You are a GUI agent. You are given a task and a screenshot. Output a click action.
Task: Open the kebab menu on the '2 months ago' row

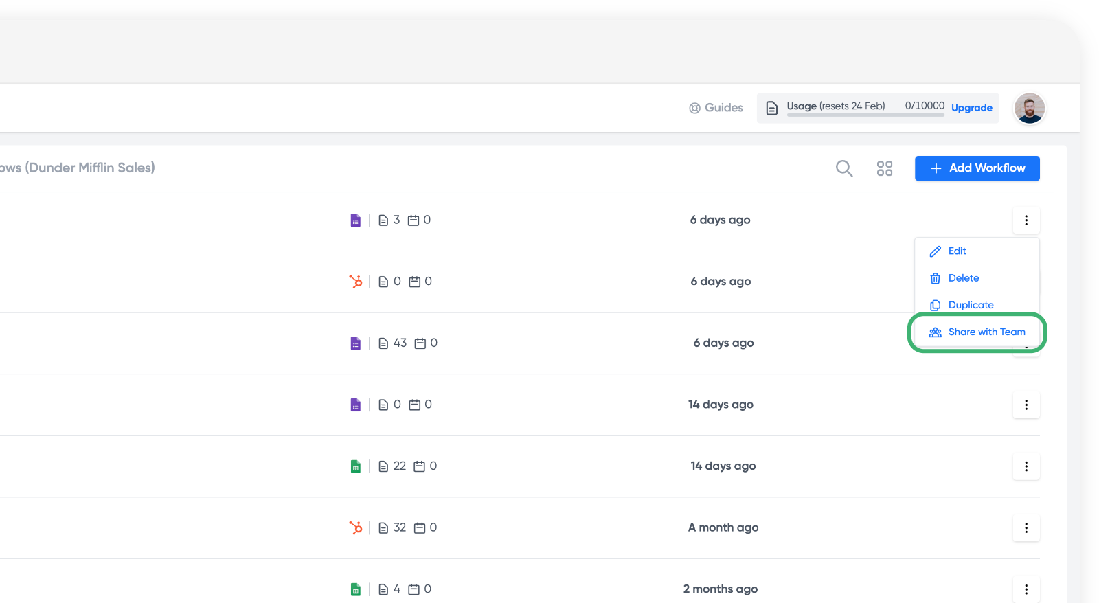click(1026, 589)
